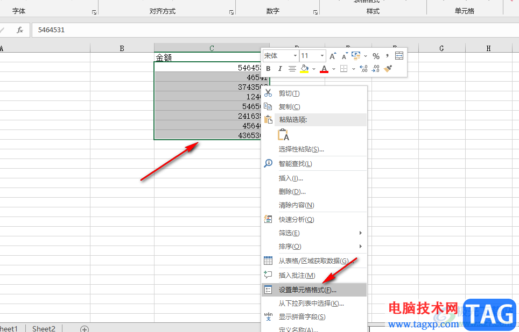Choose 从下拉列表中选择(K)...
This screenshot has width=519, height=332.
tap(314, 304)
